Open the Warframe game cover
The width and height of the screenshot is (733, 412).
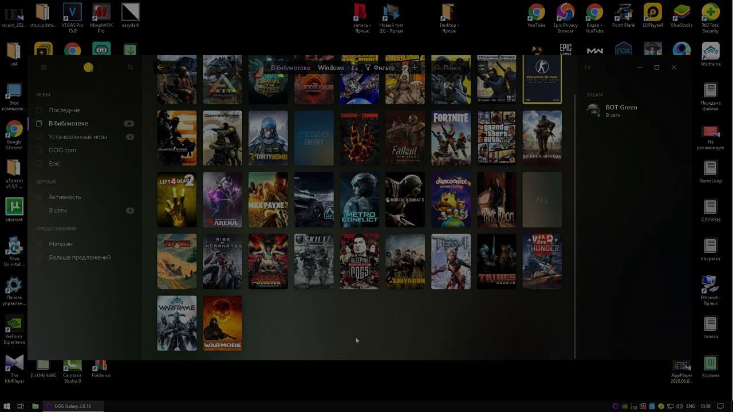[176, 323]
